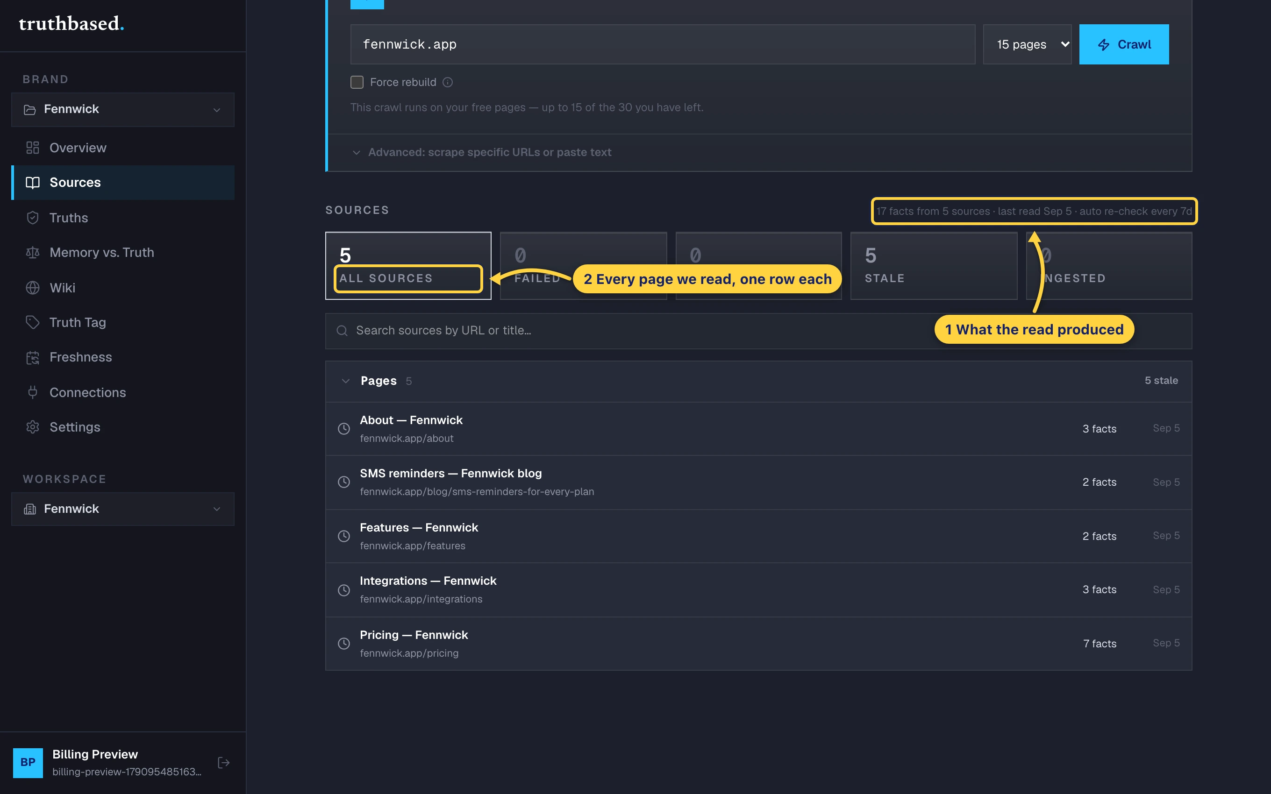Viewport: 1271px width, 794px height.
Task: Click the stale clock icon for About — Fennwick
Action: coord(344,428)
